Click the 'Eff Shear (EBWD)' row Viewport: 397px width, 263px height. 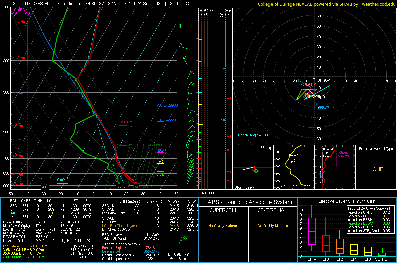[150, 229]
